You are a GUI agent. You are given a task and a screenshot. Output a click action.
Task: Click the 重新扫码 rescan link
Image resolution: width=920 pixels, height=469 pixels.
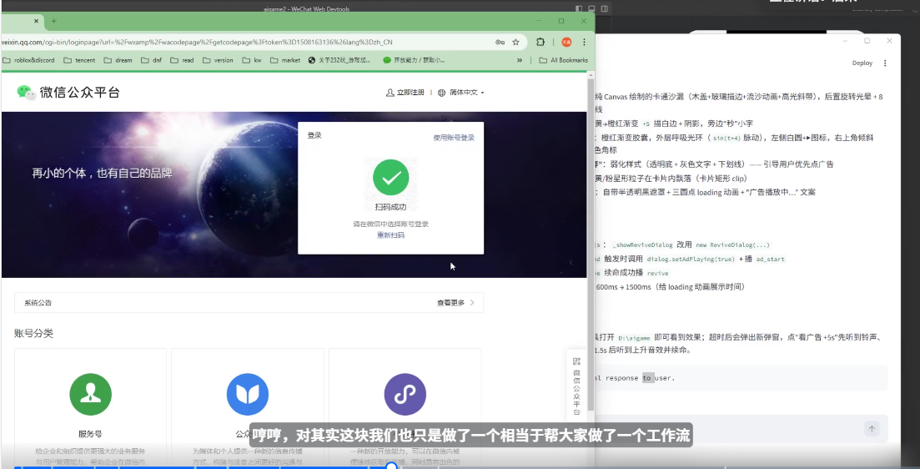click(x=390, y=234)
